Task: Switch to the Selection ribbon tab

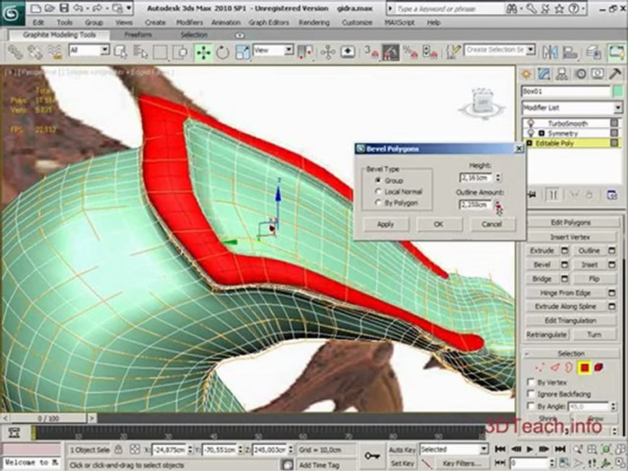Action: coord(194,35)
